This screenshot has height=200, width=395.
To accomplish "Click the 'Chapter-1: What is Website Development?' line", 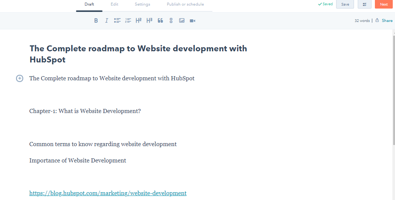I will pyautogui.click(x=85, y=111).
